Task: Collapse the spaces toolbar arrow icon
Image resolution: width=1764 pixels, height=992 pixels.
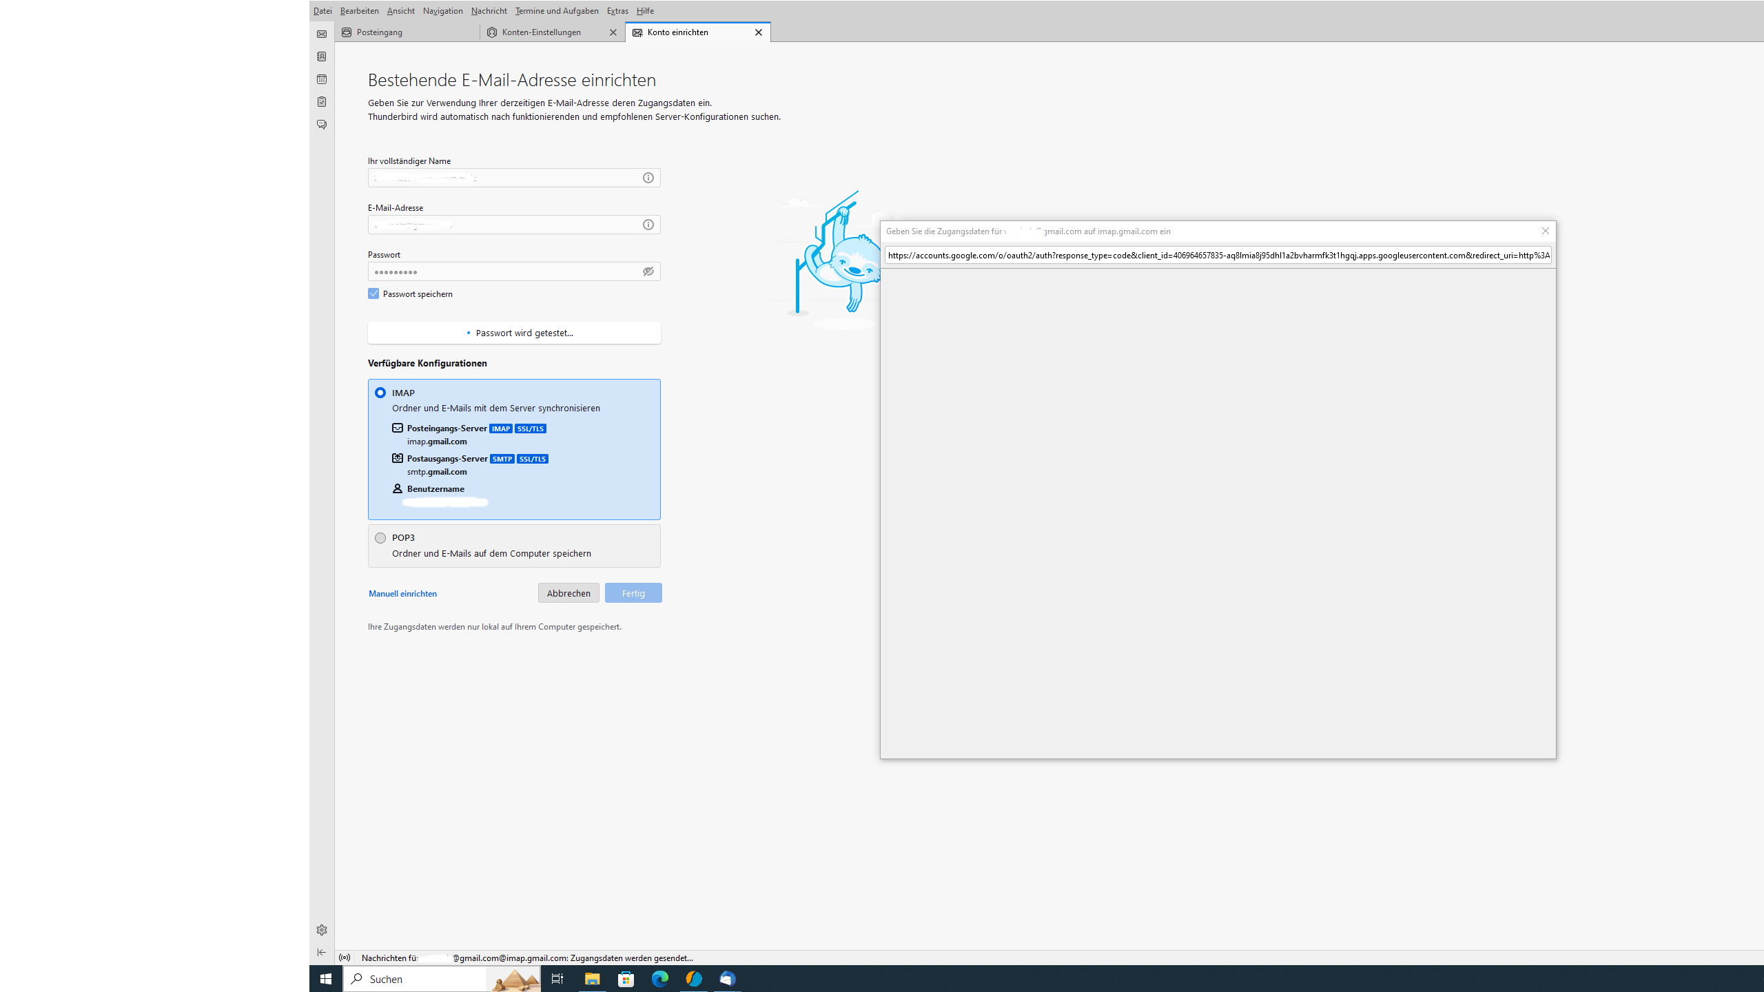Action: (x=322, y=953)
